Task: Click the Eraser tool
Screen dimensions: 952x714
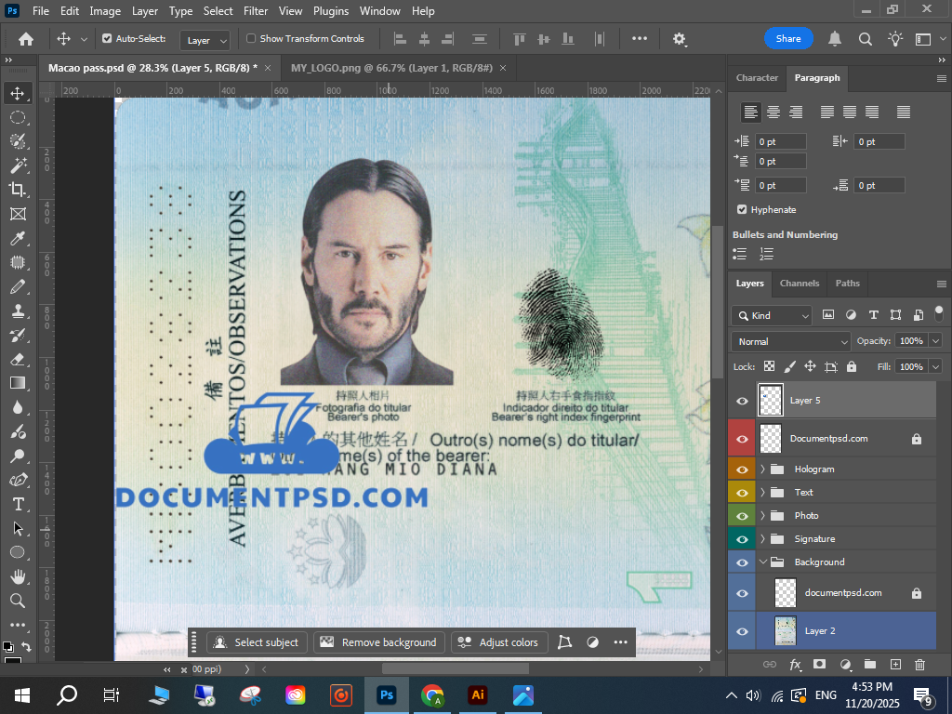Action: pos(18,359)
